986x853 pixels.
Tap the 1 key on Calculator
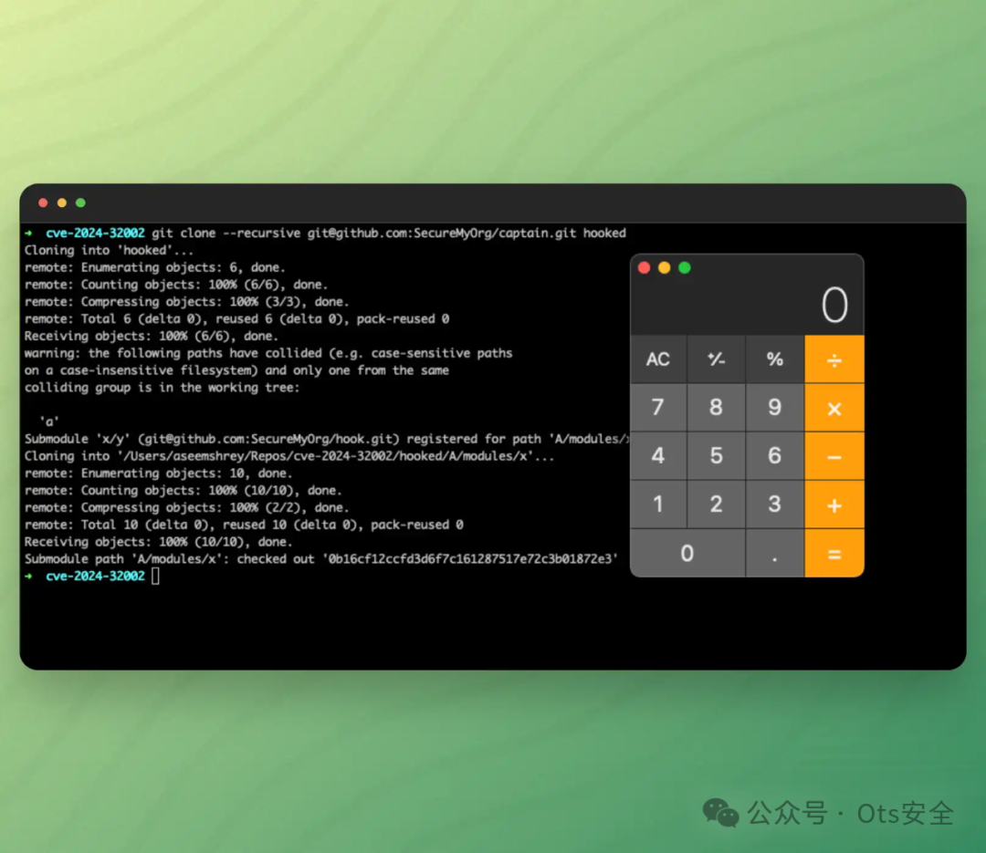tap(658, 505)
